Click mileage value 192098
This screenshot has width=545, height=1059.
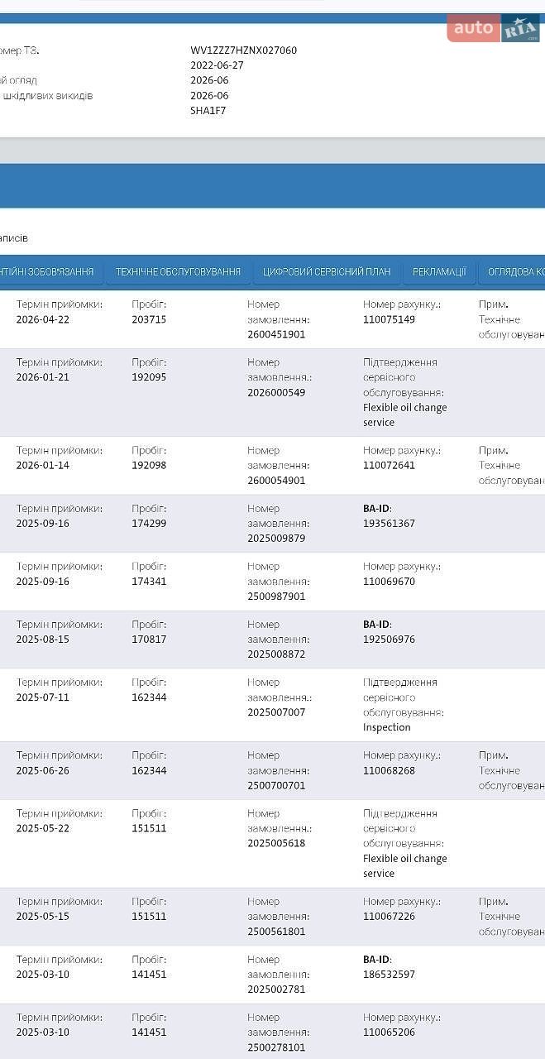pos(149,466)
